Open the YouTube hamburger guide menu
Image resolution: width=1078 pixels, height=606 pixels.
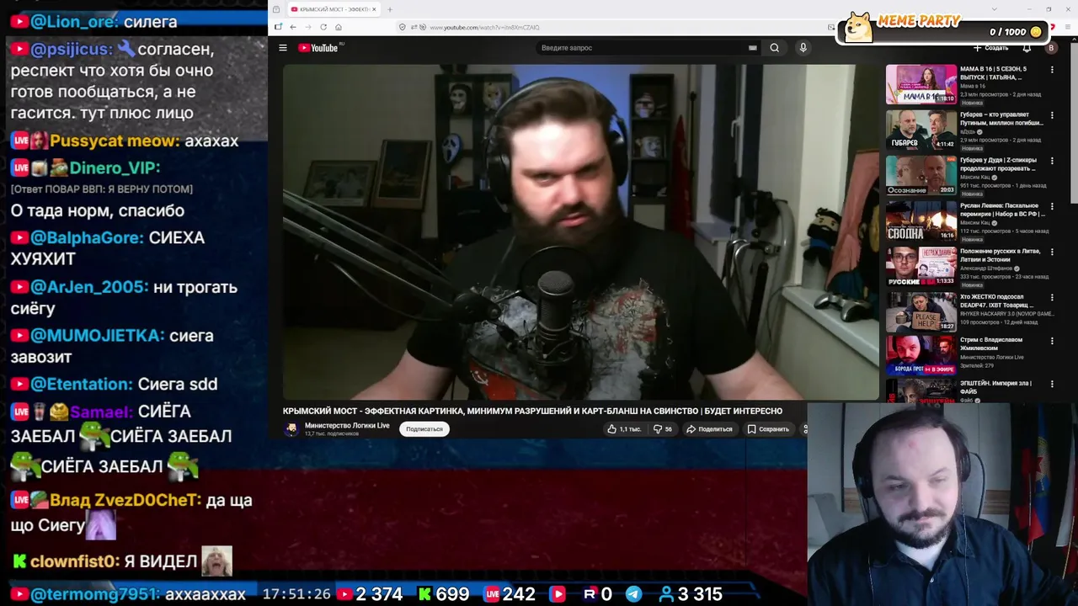click(283, 48)
